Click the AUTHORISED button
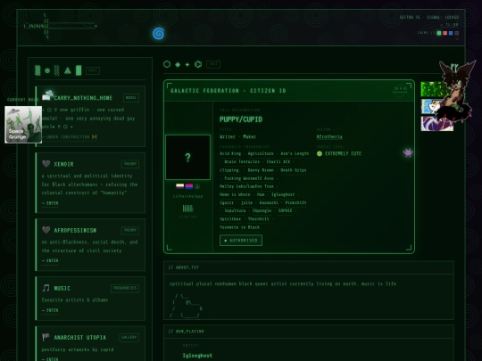482x361 pixels. pos(241,241)
